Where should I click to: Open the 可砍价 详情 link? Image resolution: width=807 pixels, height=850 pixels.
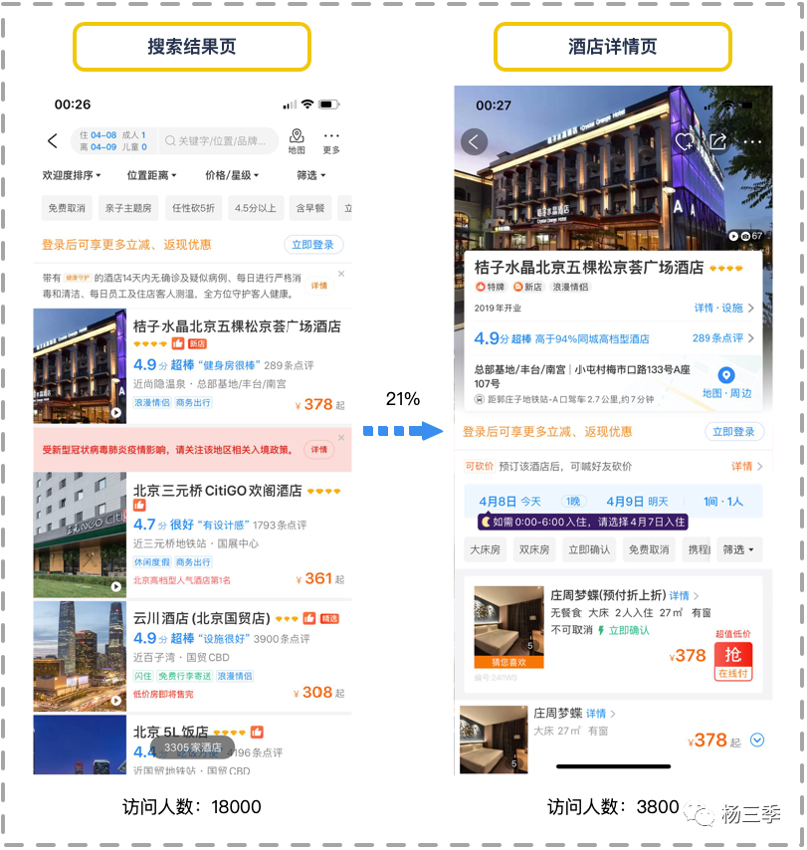tap(747, 466)
